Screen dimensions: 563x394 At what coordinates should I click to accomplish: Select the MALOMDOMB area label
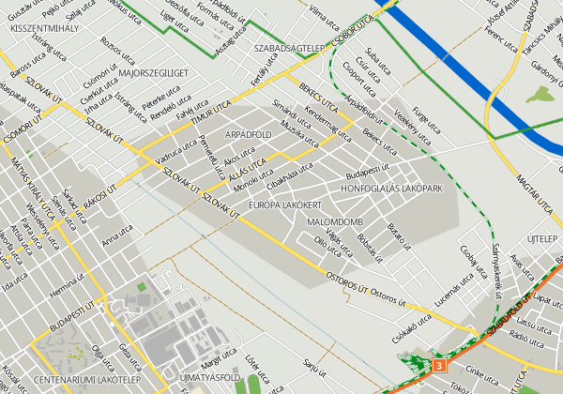click(x=335, y=222)
